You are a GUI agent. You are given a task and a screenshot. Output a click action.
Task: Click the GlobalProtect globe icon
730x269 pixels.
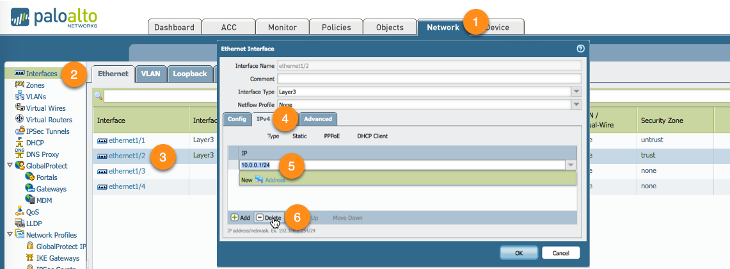tap(20, 165)
